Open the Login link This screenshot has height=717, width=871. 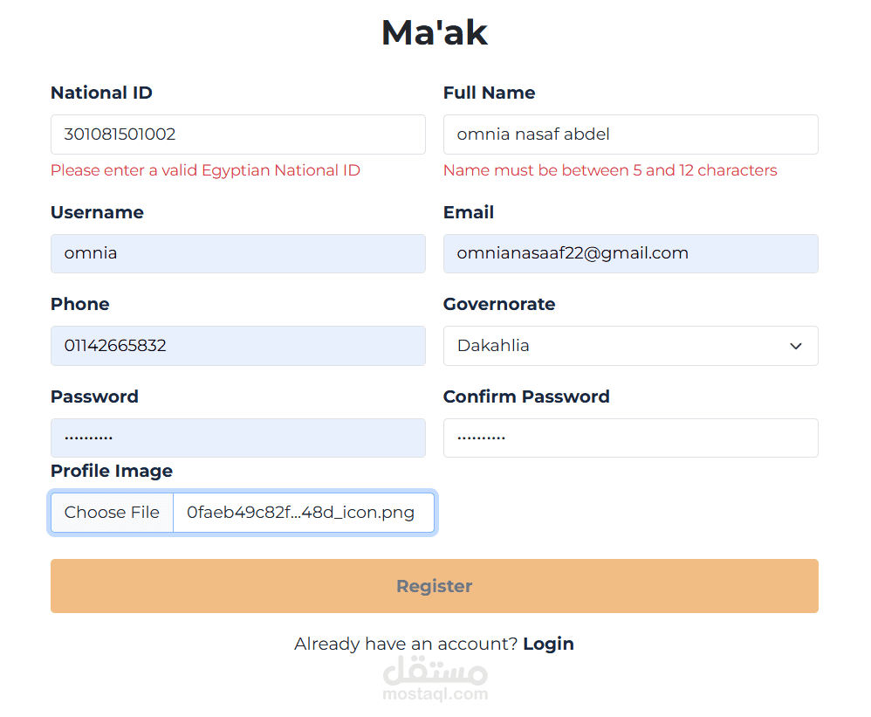[x=548, y=644]
